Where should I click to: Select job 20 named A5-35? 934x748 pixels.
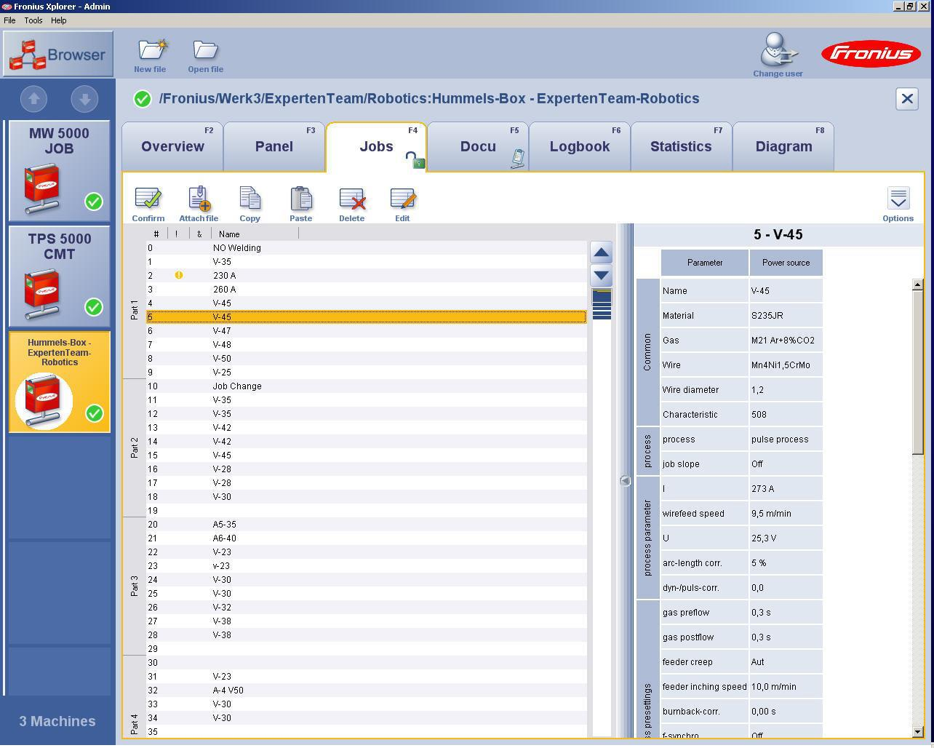(x=366, y=525)
